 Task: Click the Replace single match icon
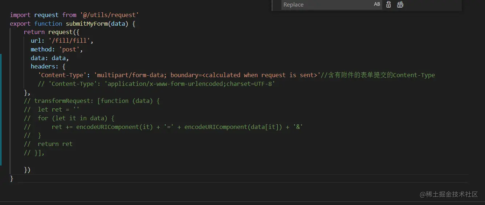click(x=388, y=5)
